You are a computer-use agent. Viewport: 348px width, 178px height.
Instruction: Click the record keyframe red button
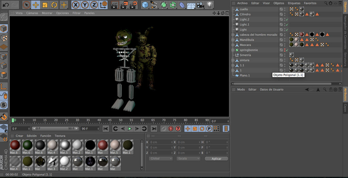(171, 129)
